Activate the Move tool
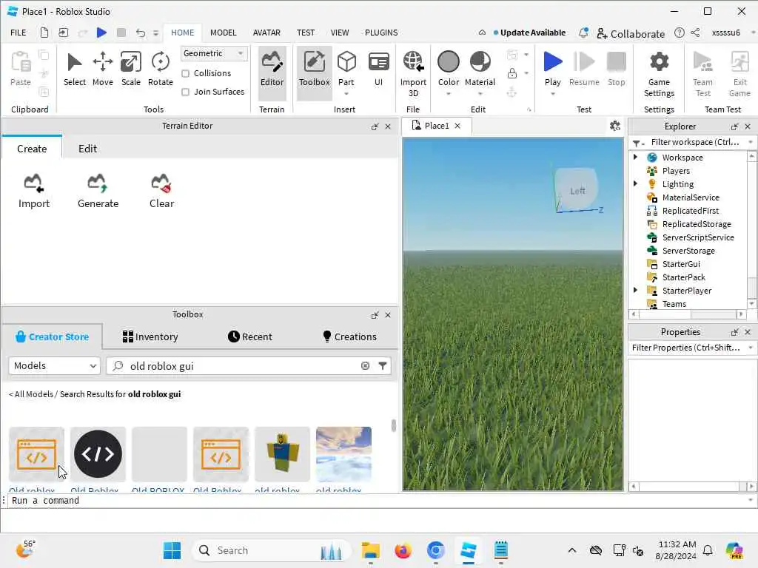 [102, 69]
